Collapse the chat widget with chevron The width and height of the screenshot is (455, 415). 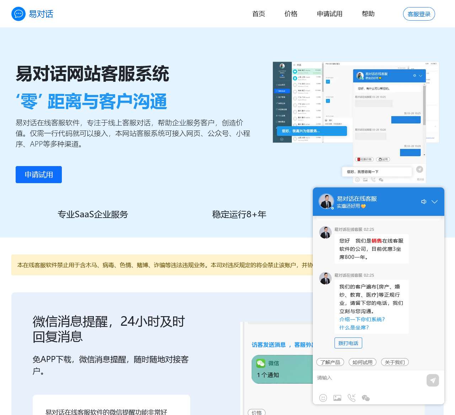pos(434,202)
